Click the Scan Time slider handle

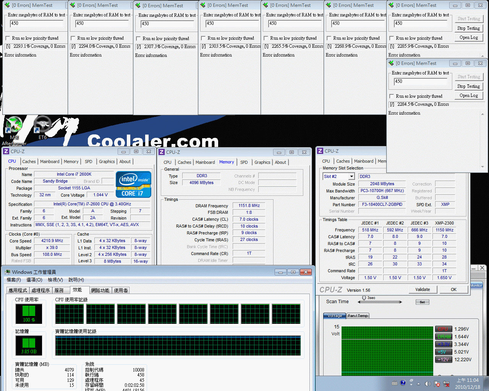pos(364,298)
